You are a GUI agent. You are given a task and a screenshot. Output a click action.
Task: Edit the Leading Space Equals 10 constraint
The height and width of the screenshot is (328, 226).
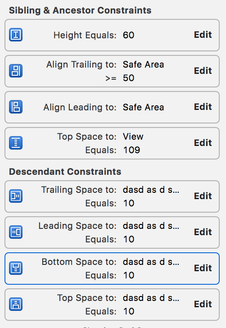coord(203,232)
